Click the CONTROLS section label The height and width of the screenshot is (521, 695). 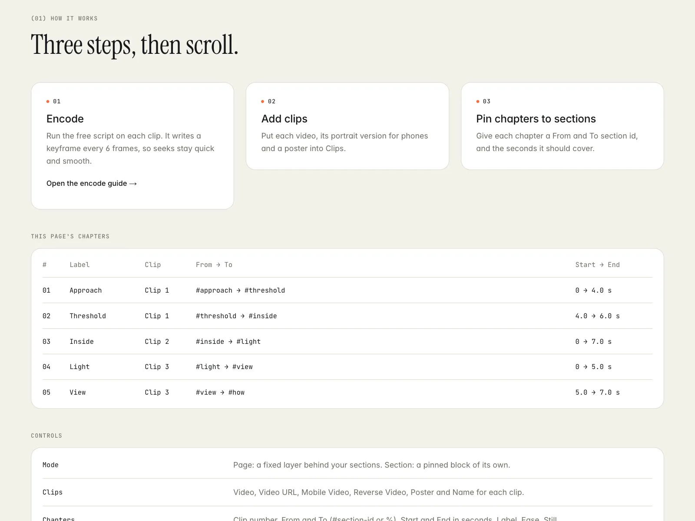click(46, 435)
